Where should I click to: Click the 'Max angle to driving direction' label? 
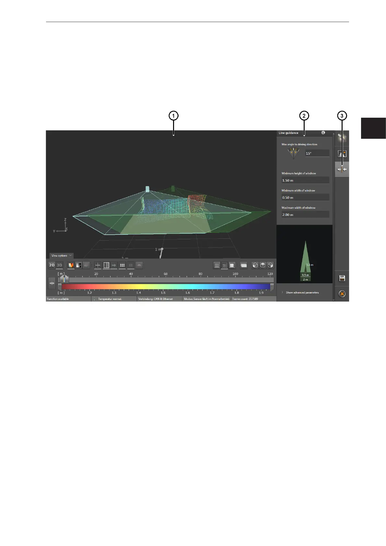tap(299, 144)
